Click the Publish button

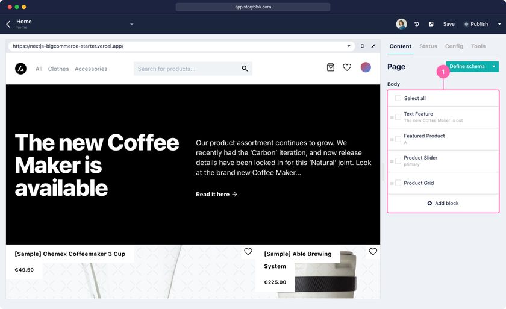coord(476,24)
